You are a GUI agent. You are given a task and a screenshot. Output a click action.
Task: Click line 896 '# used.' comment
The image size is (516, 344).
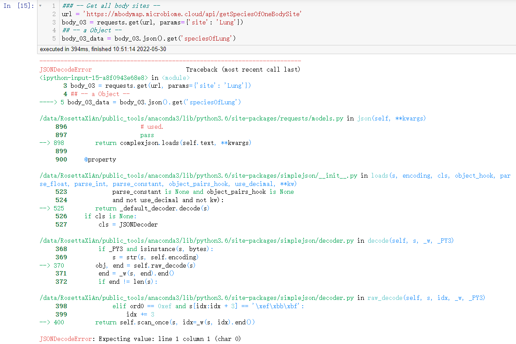(x=152, y=127)
